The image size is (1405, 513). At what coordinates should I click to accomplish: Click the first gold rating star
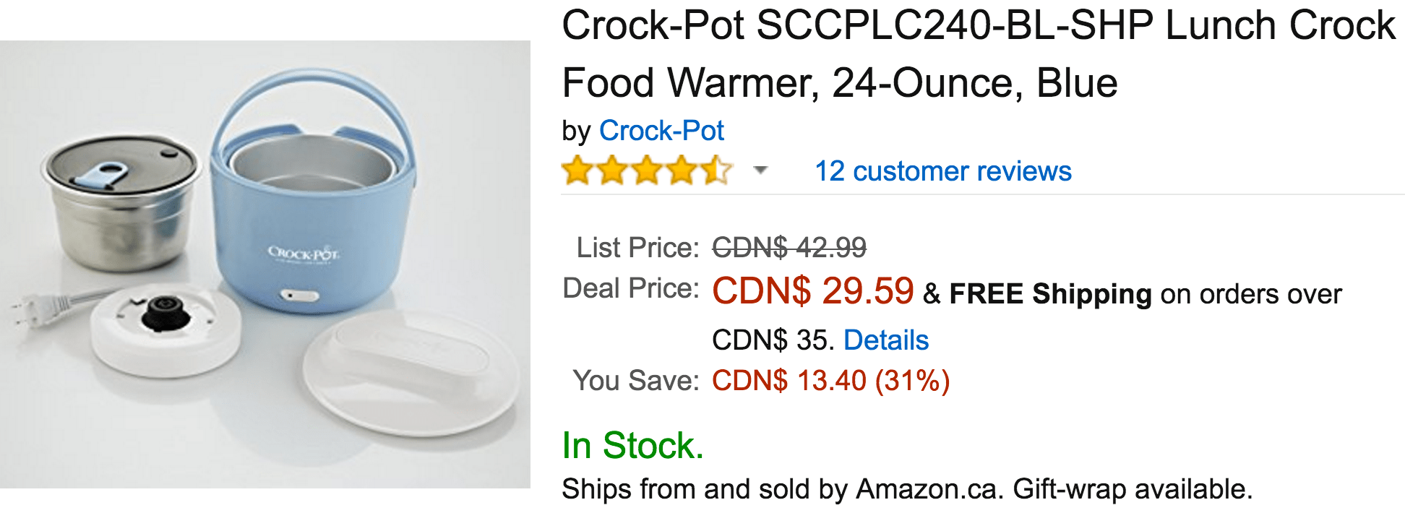[x=578, y=171]
